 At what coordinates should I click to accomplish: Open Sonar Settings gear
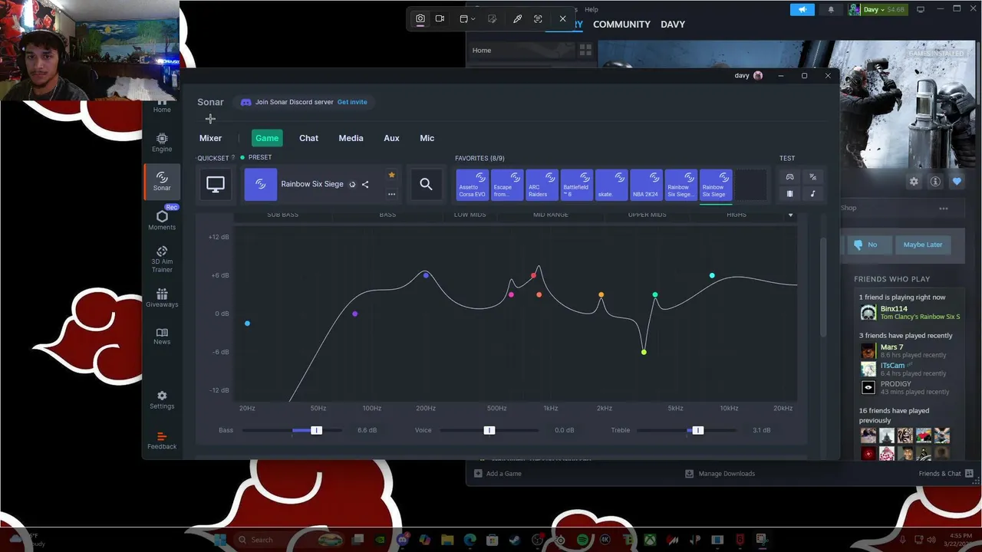(x=162, y=400)
